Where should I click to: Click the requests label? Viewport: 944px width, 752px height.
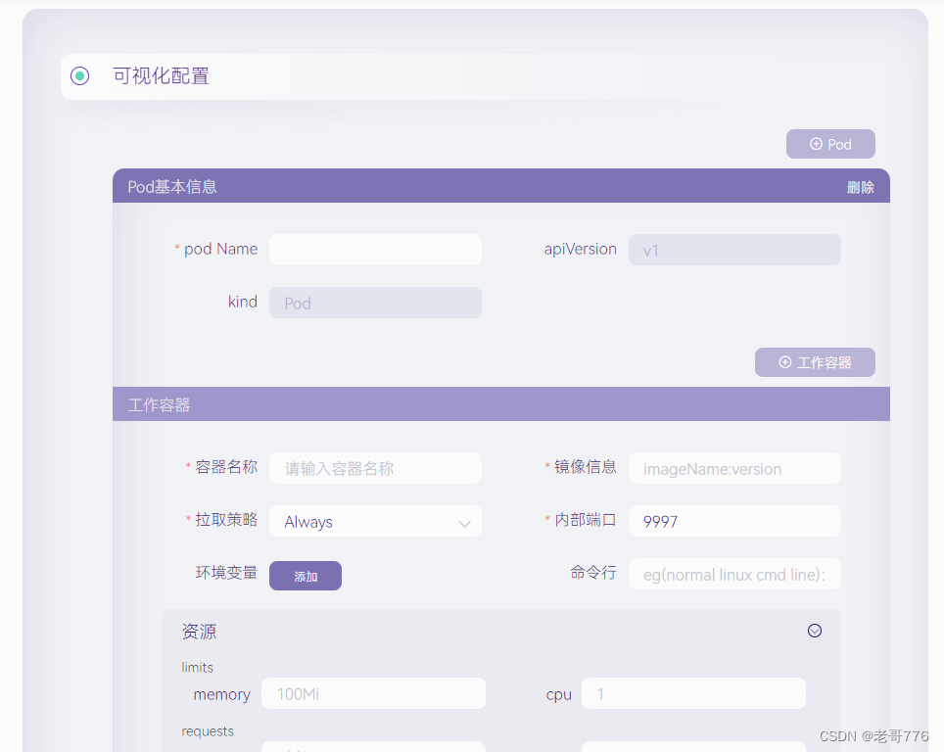[x=207, y=730]
